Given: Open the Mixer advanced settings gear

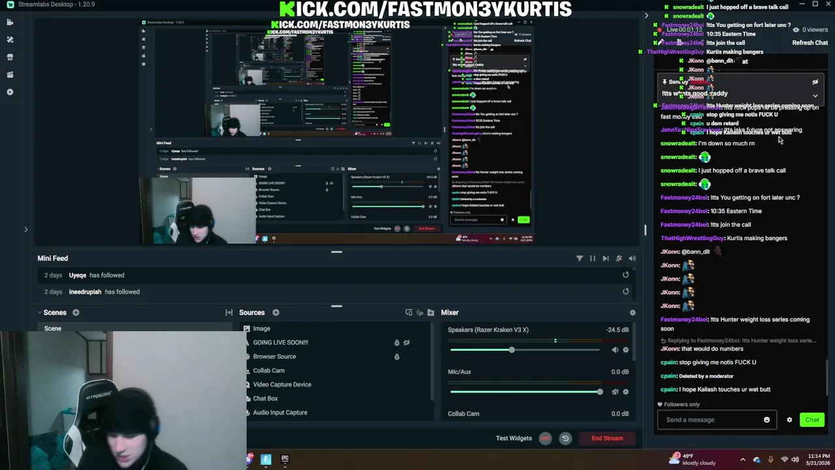Looking at the screenshot, I should tap(632, 313).
